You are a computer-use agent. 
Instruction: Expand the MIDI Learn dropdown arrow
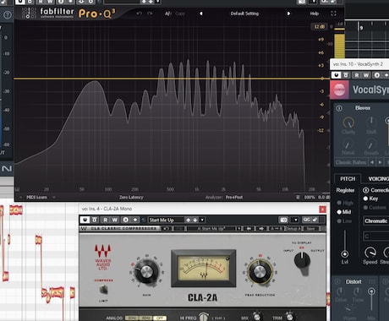[54, 197]
